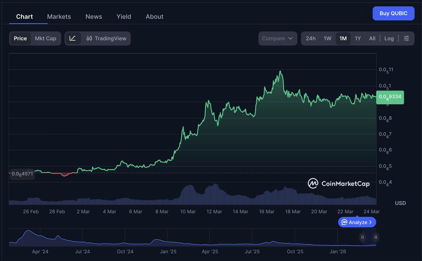The height and width of the screenshot is (261, 422).
Task: Set chart range to 24h
Action: click(311, 38)
